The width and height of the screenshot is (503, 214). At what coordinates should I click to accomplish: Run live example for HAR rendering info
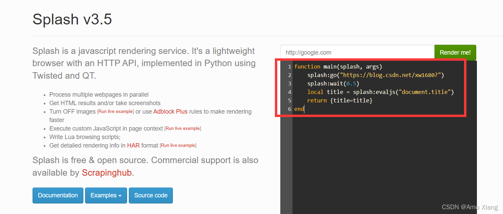(x=178, y=145)
